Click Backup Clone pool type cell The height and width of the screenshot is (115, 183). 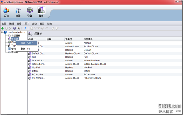pos(72,53)
